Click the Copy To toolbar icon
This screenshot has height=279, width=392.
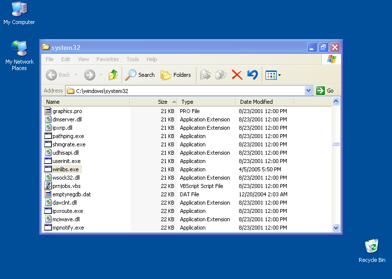tap(221, 75)
